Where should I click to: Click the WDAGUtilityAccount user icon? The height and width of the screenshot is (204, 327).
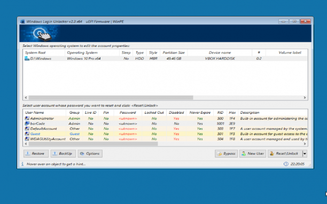tap(27, 139)
